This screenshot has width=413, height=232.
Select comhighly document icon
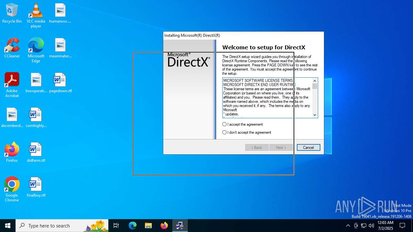36,118
